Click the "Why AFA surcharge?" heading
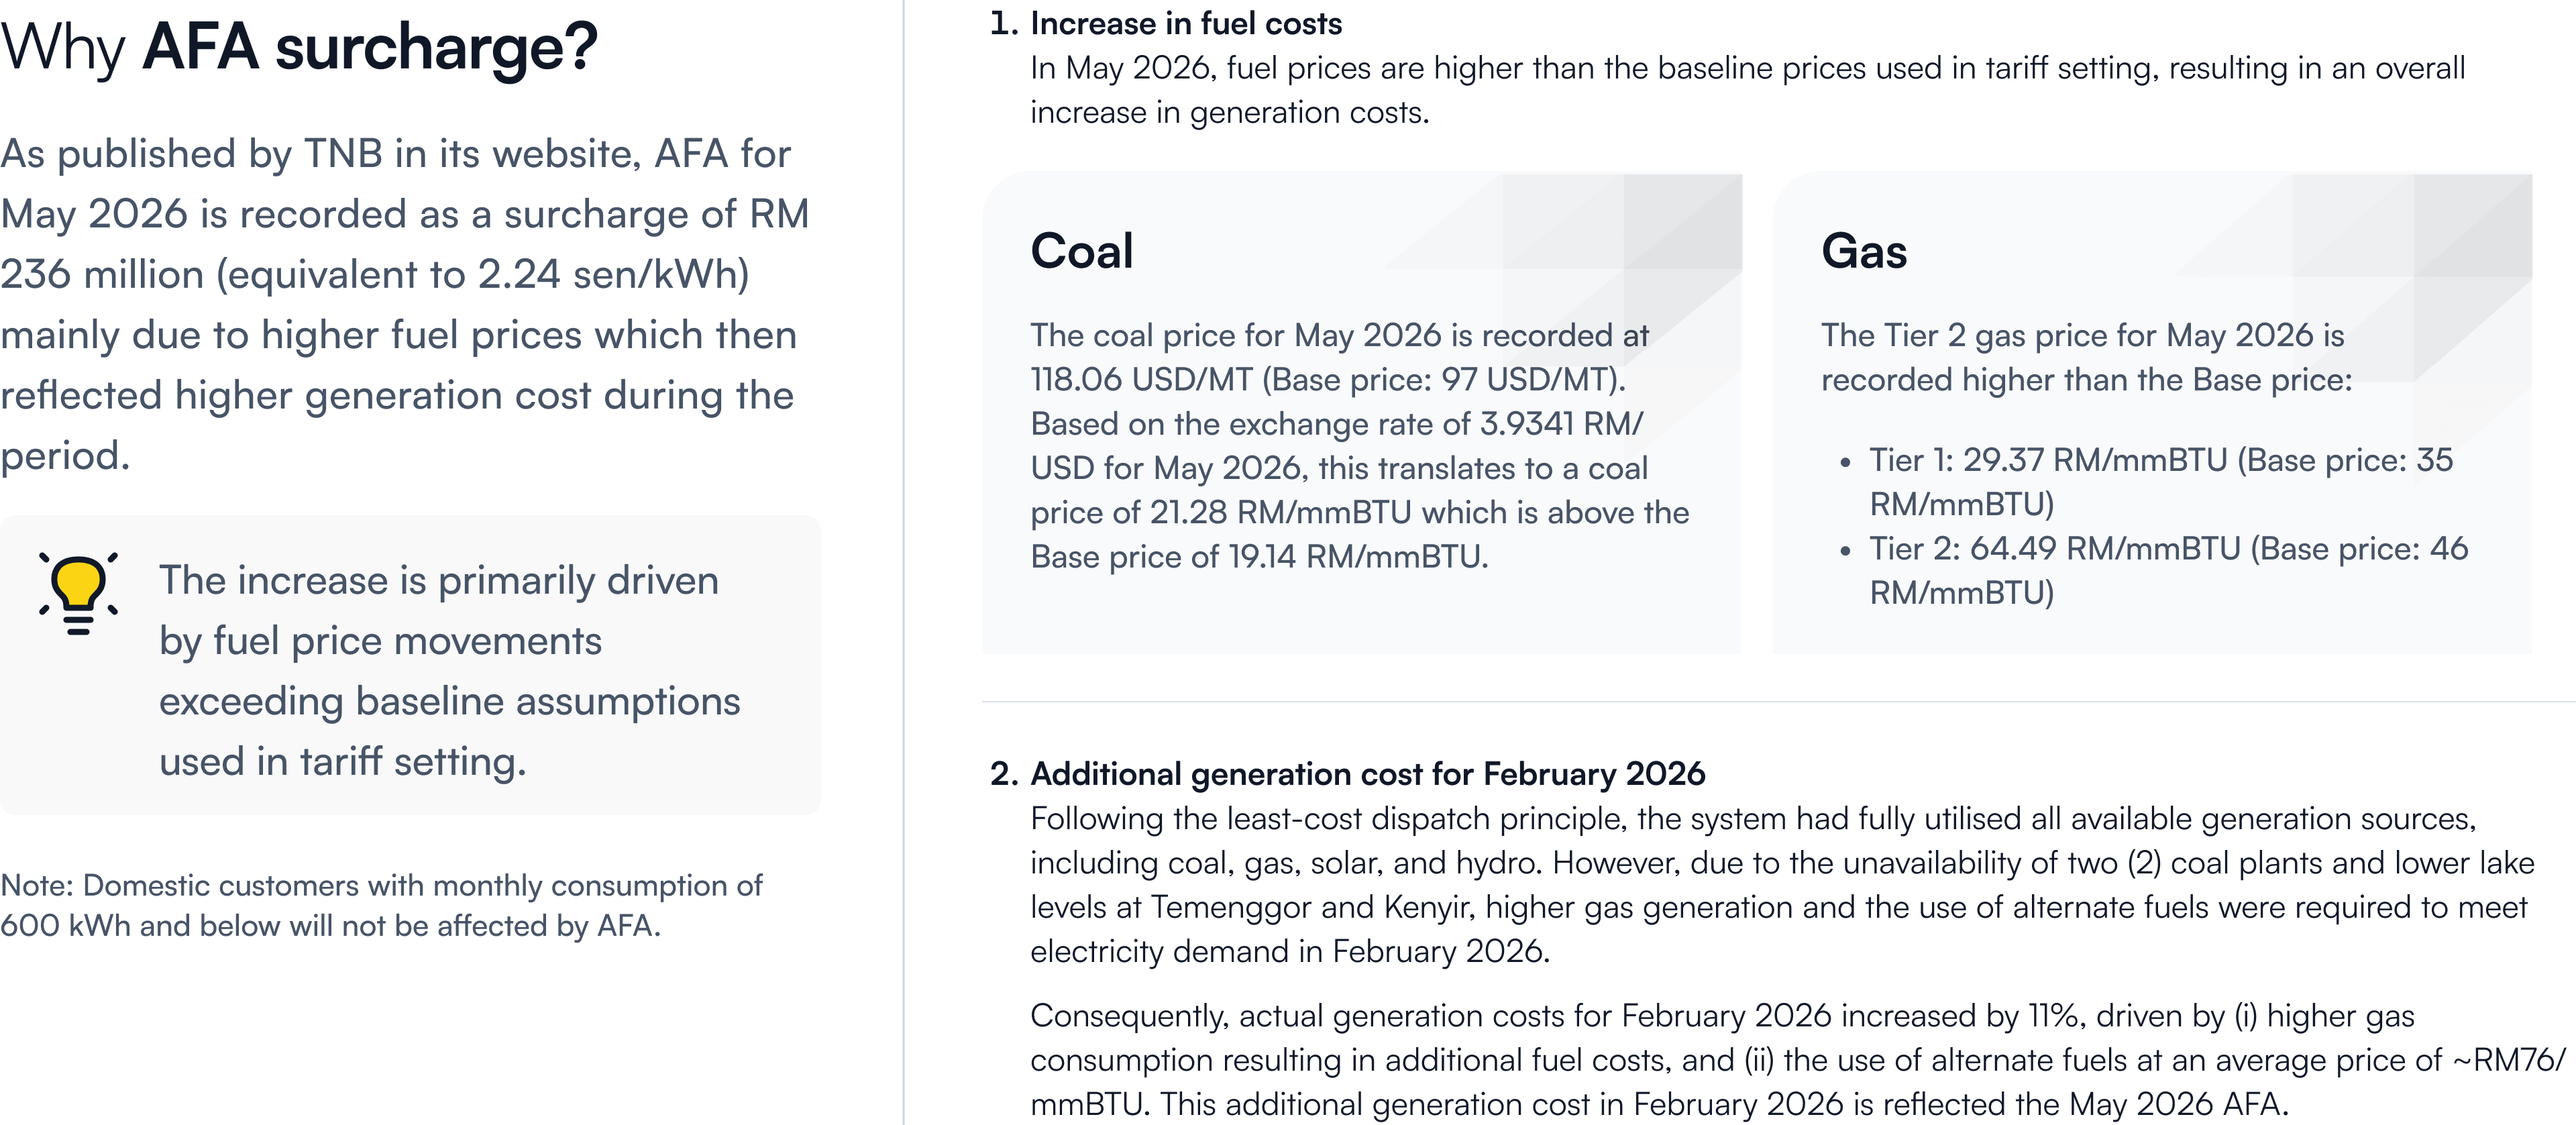2576x1125 pixels. [x=299, y=47]
